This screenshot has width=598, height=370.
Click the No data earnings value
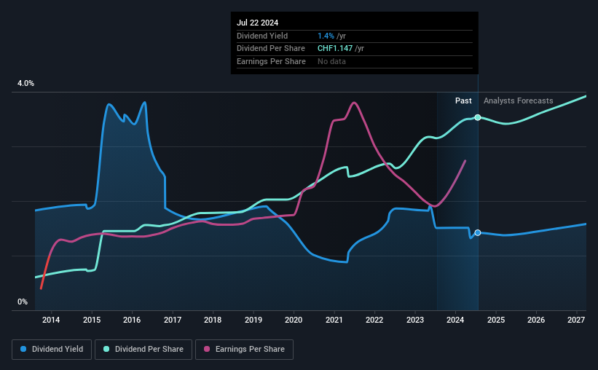pos(331,61)
